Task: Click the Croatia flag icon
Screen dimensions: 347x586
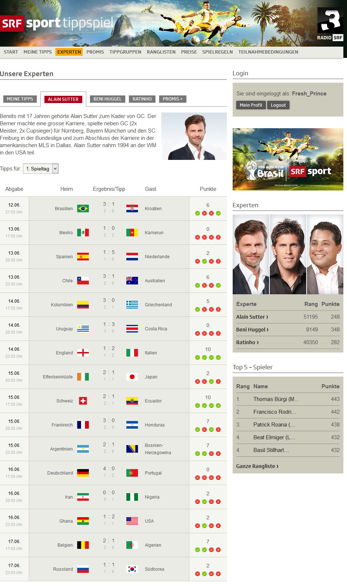Action: click(x=132, y=209)
